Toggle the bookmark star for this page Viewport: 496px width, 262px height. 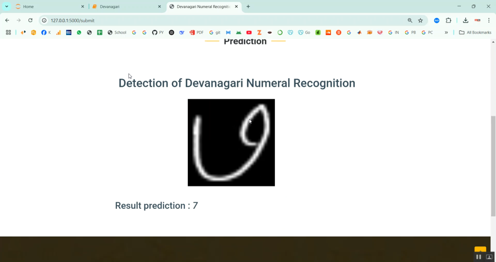[421, 20]
